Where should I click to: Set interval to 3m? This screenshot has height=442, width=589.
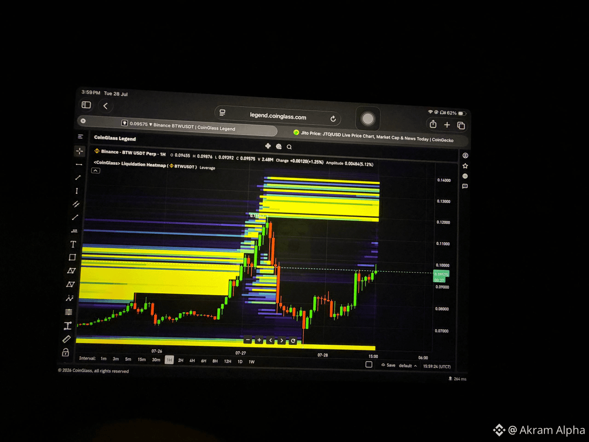tap(115, 359)
